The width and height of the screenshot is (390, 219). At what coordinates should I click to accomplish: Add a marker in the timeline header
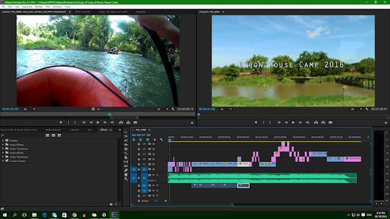pyautogui.click(x=154, y=140)
